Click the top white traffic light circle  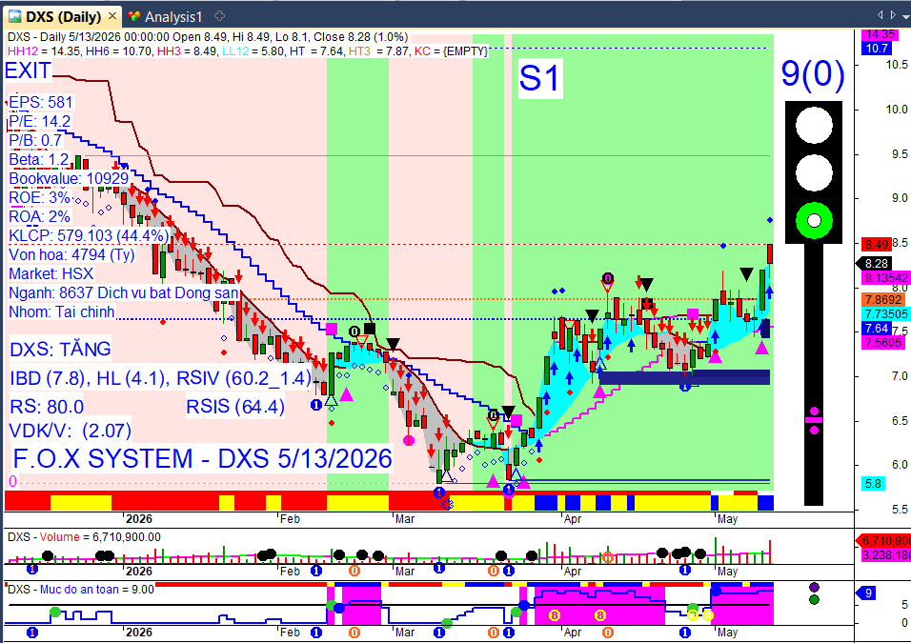pyautogui.click(x=814, y=125)
